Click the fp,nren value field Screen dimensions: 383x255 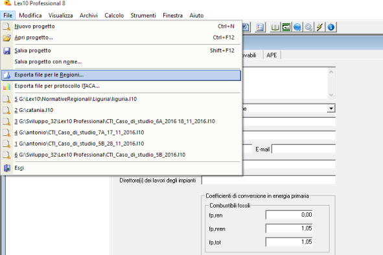point(289,228)
